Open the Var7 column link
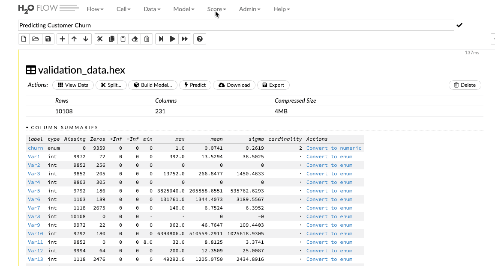This screenshot has width=495, height=266. (34, 208)
